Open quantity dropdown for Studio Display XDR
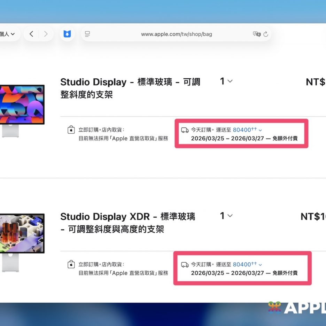Screen dimensions: 326x326 (x=226, y=216)
